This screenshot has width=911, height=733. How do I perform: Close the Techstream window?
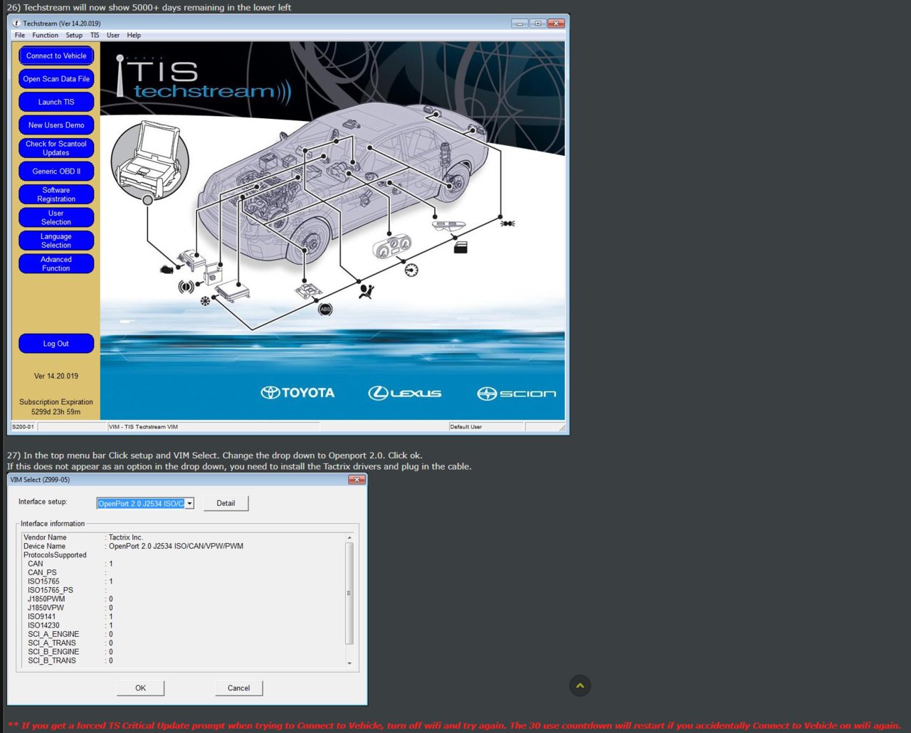[557, 23]
